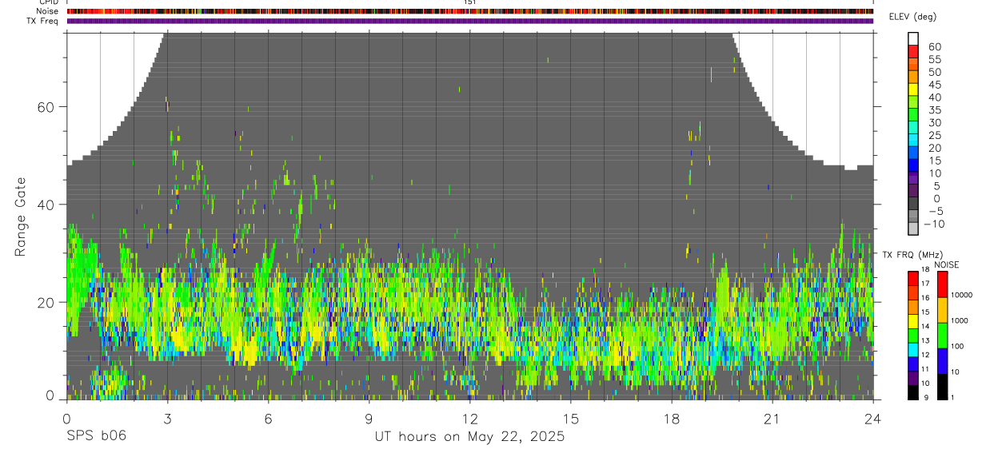Click the 55 label on ELEV scale
This screenshot has height=453, width=982.
click(x=934, y=59)
